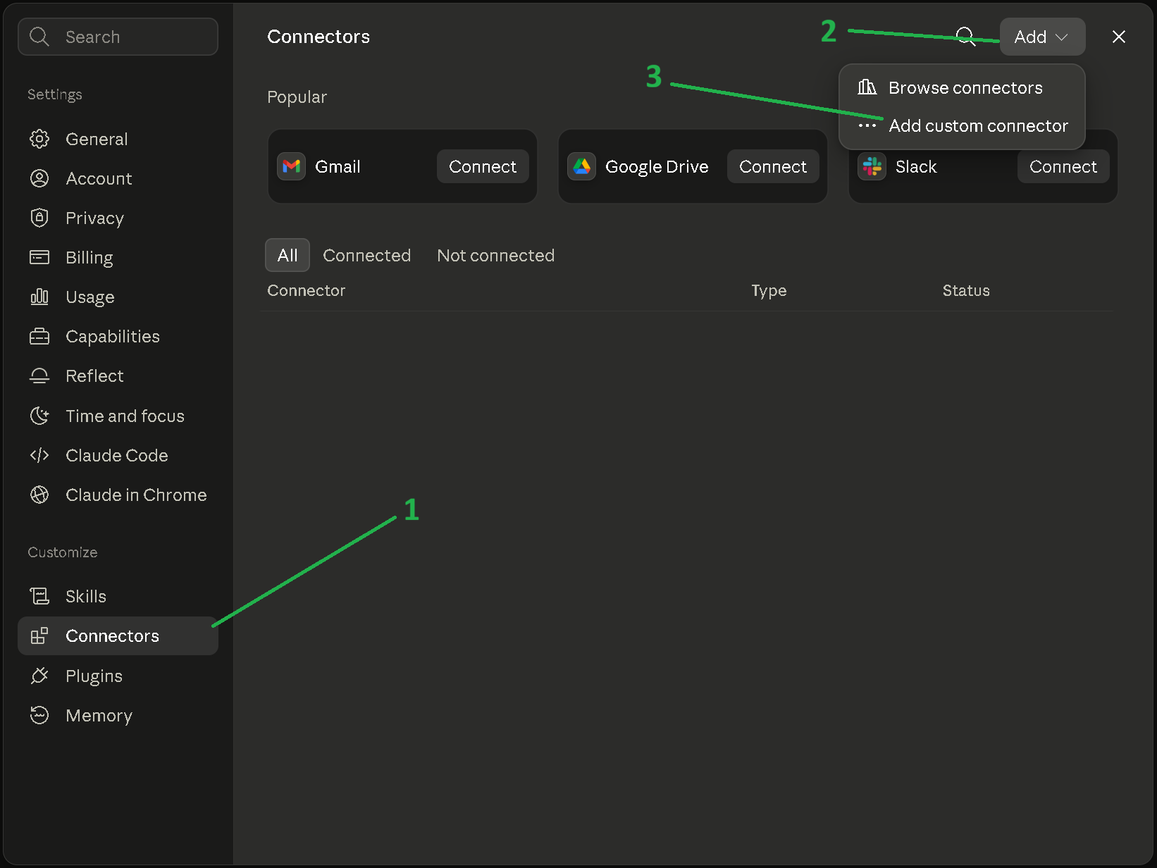Click the Gmail logo icon
The width and height of the screenshot is (1157, 868).
pos(291,166)
